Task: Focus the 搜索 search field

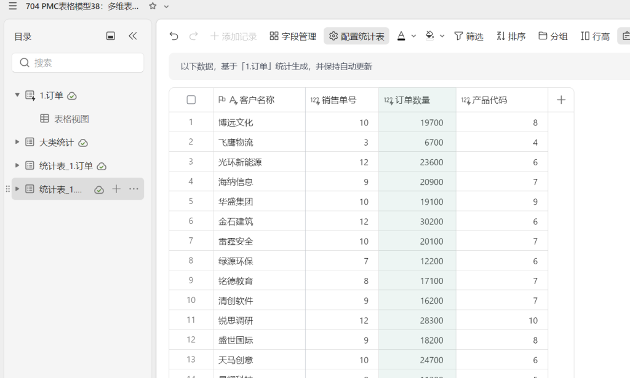Action: click(78, 63)
